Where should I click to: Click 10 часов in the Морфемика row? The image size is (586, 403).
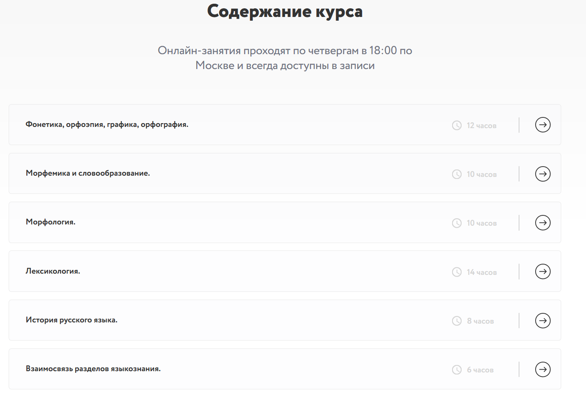[x=482, y=174]
